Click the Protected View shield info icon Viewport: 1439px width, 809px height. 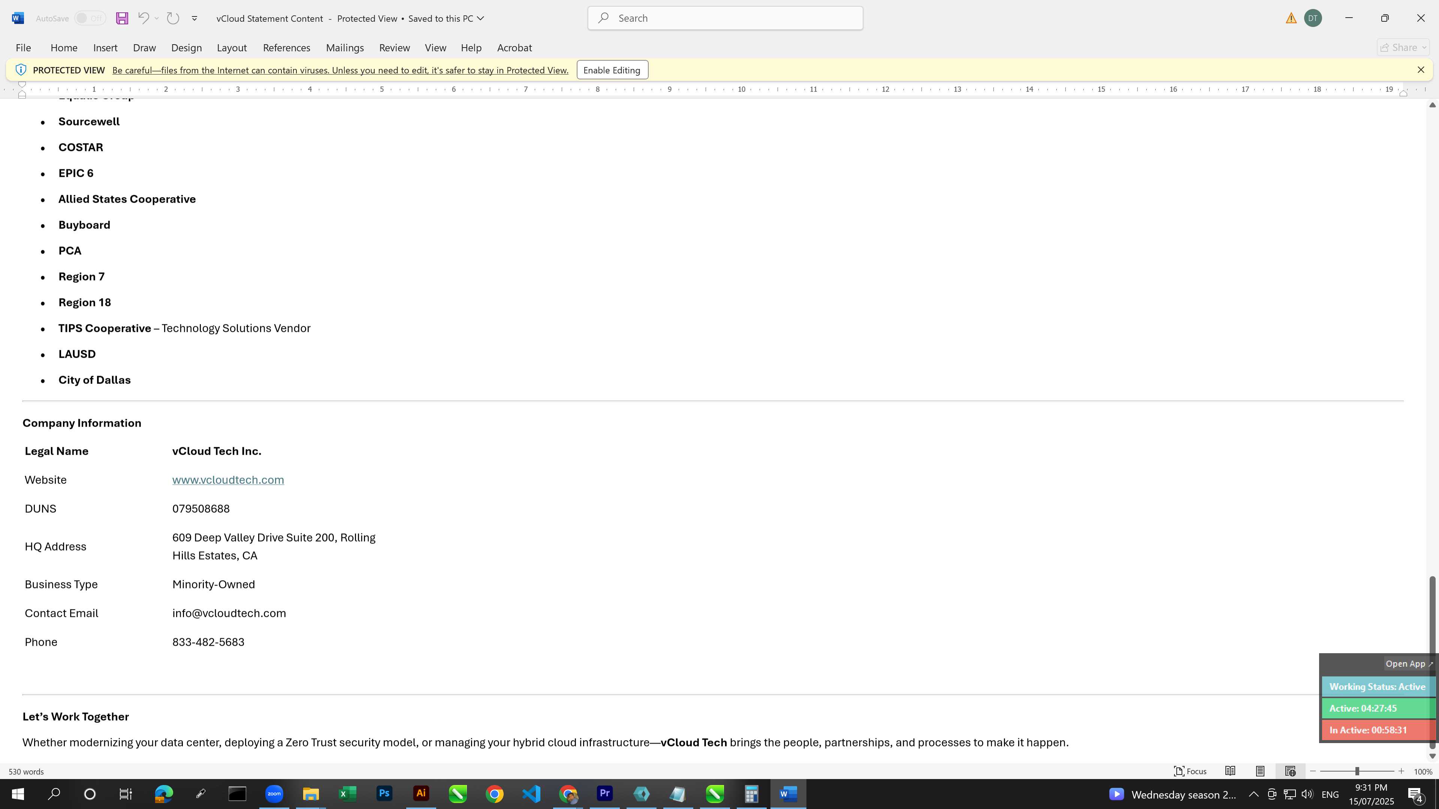(21, 70)
